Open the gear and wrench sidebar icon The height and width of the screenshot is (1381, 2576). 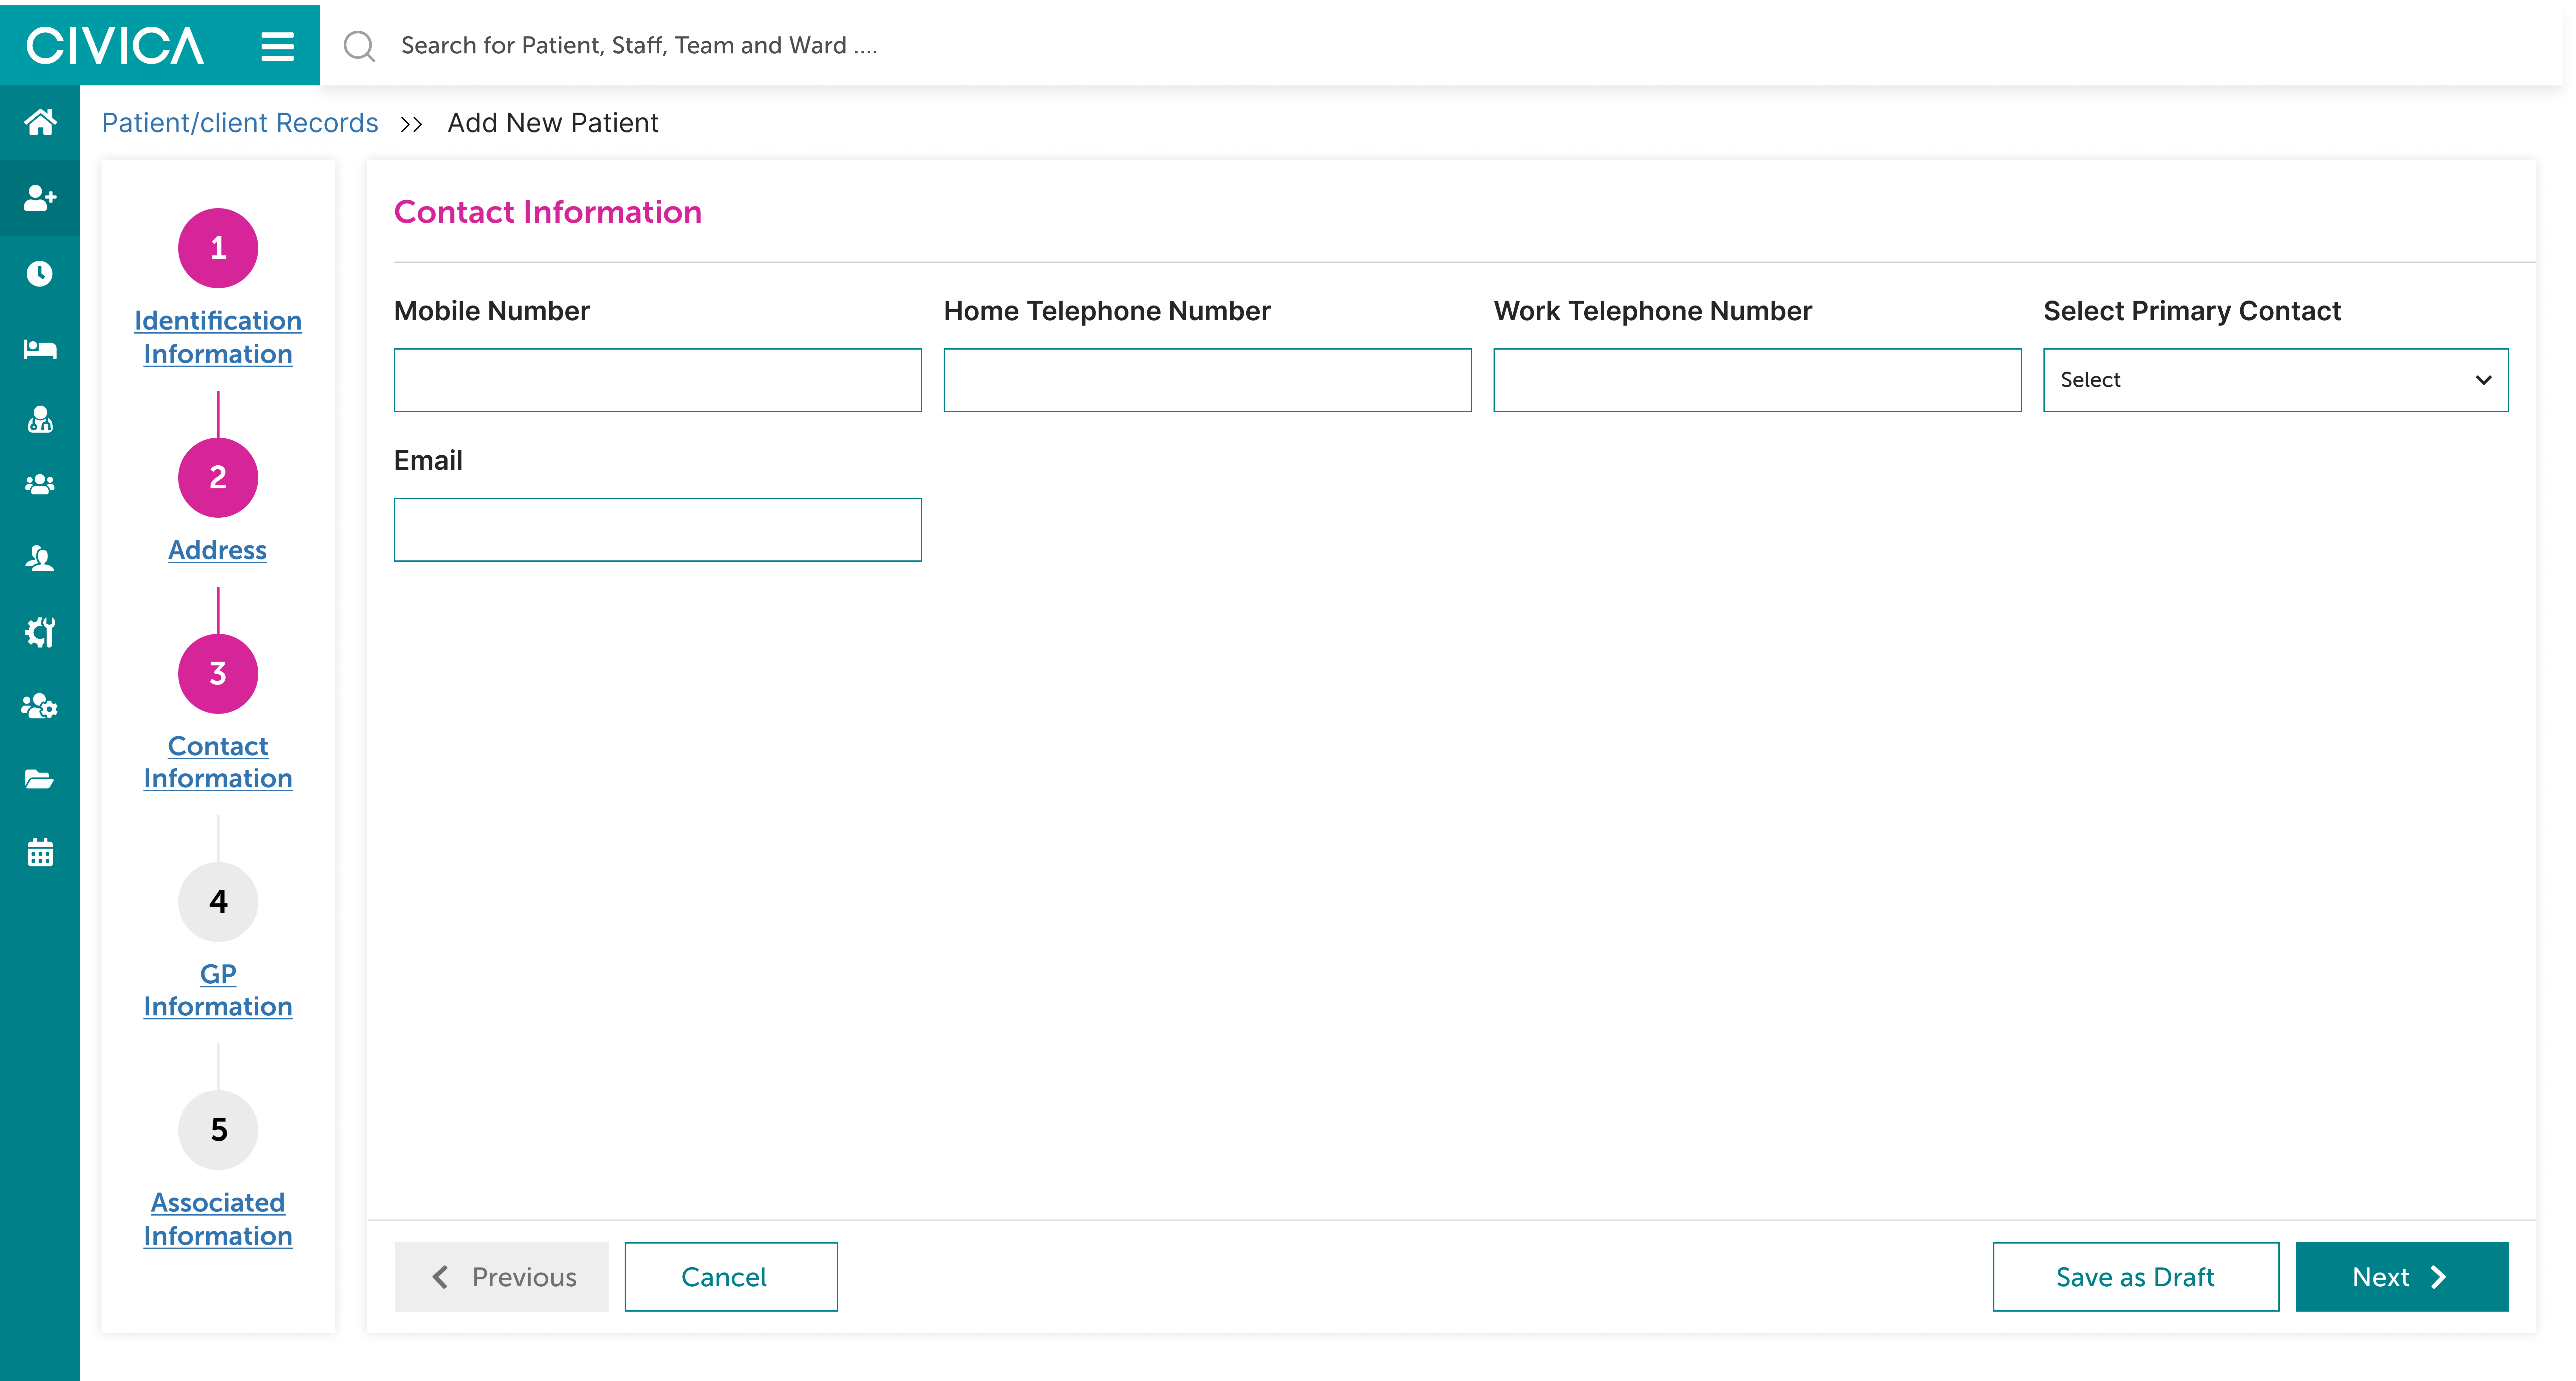coord(40,632)
